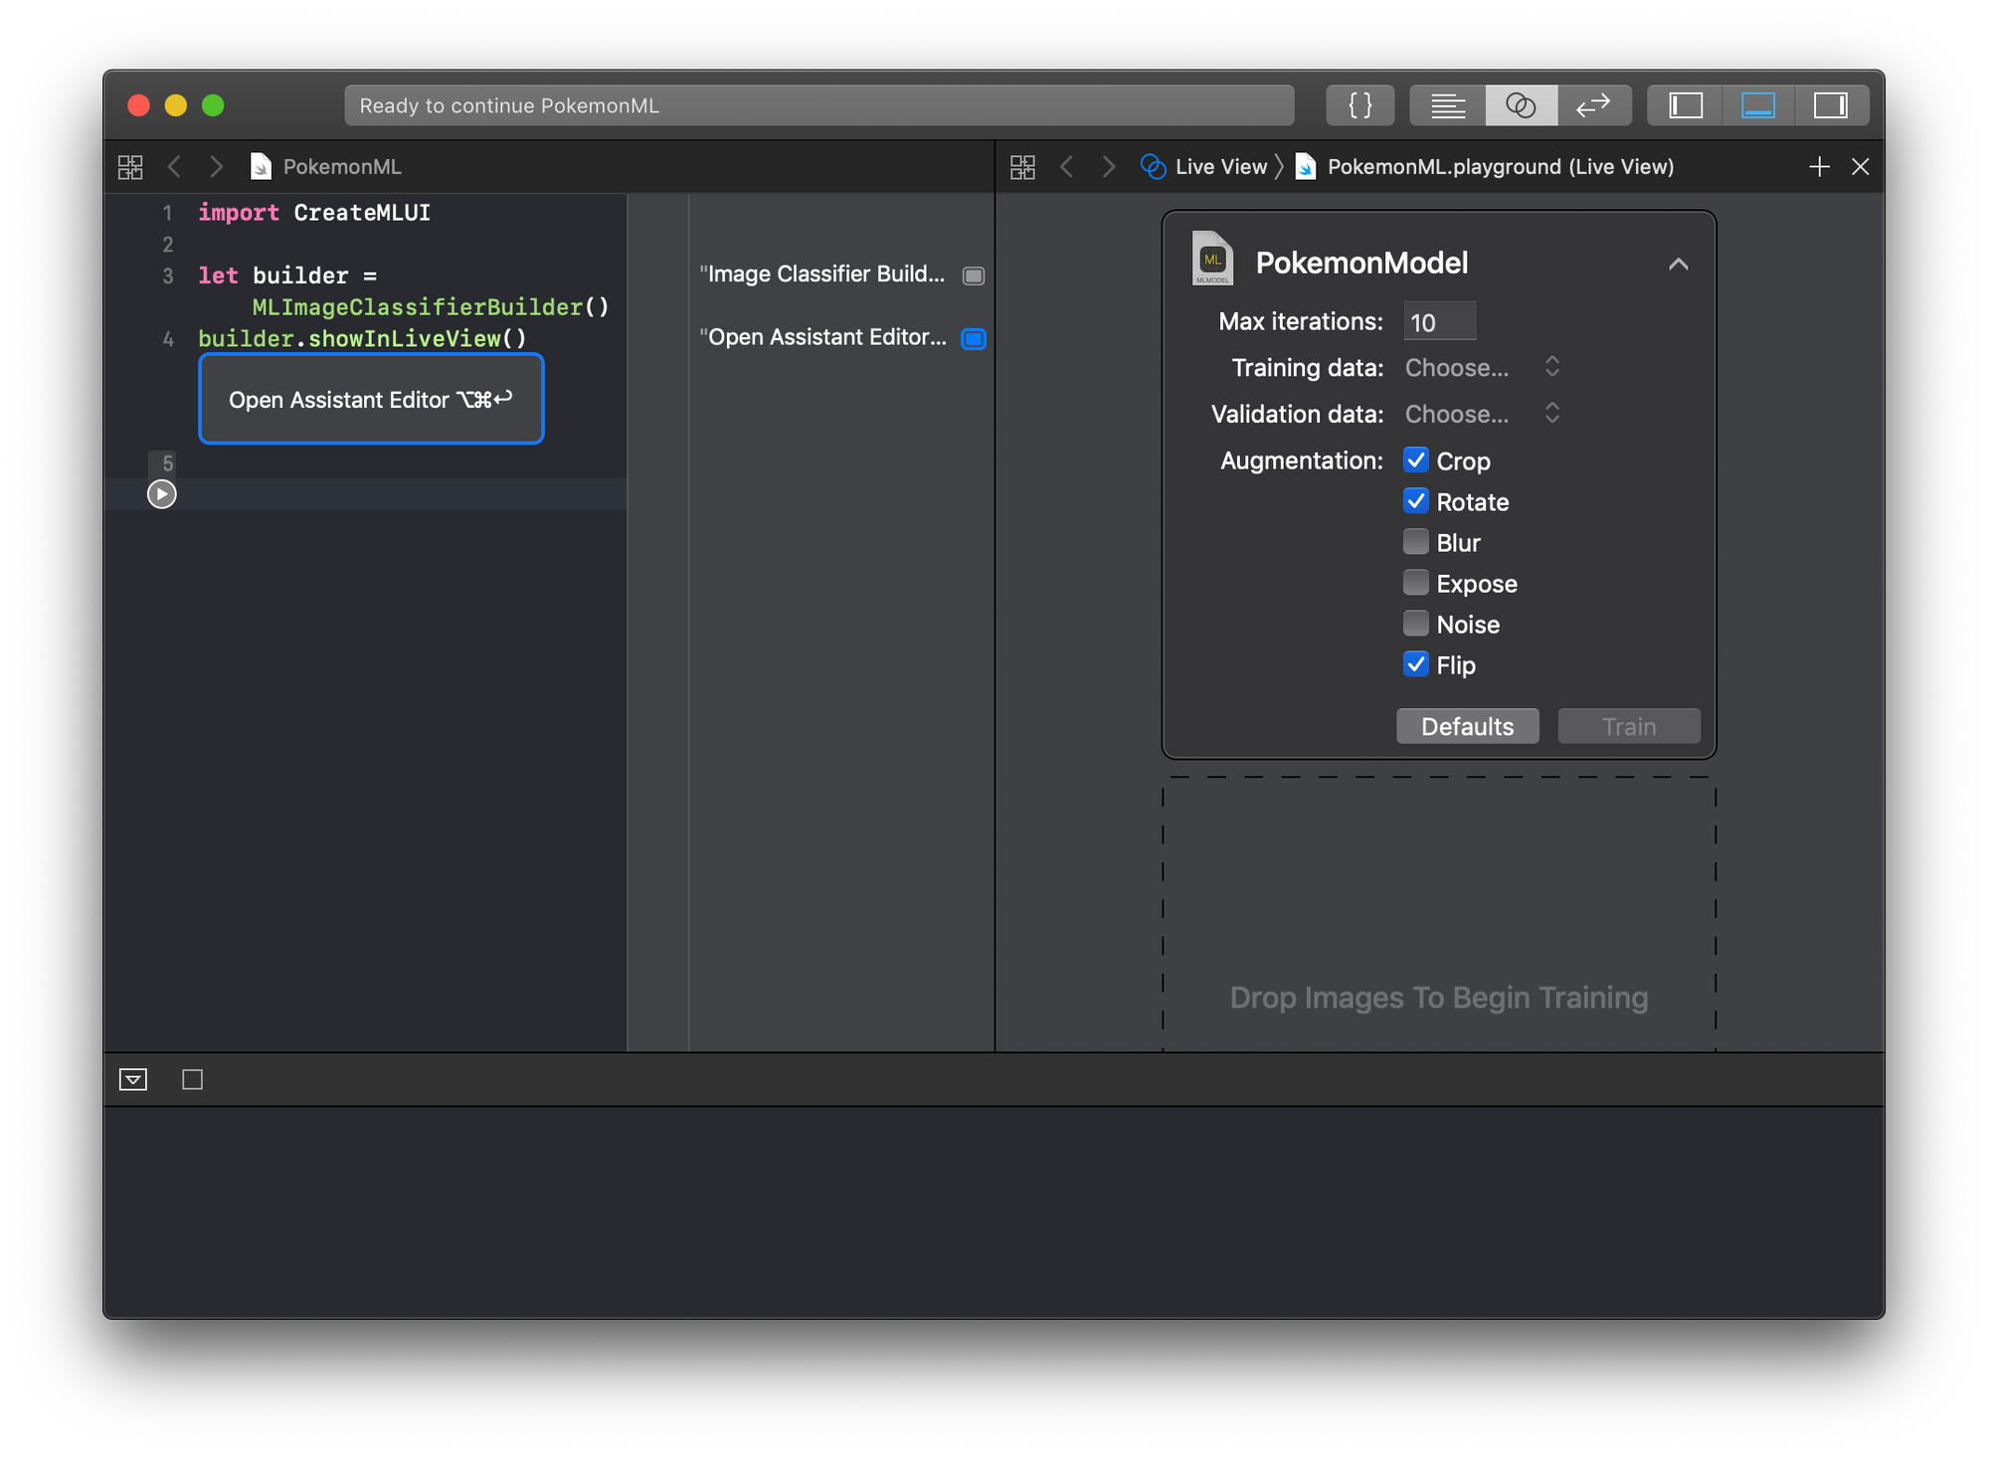Click the PokemonML file in the jump bar

click(325, 167)
